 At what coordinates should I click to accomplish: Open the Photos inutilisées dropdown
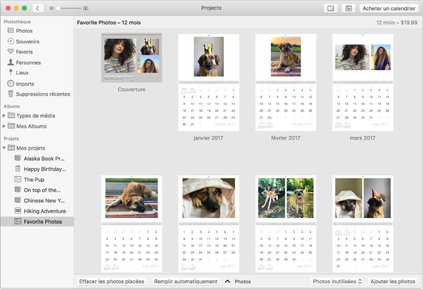337,281
